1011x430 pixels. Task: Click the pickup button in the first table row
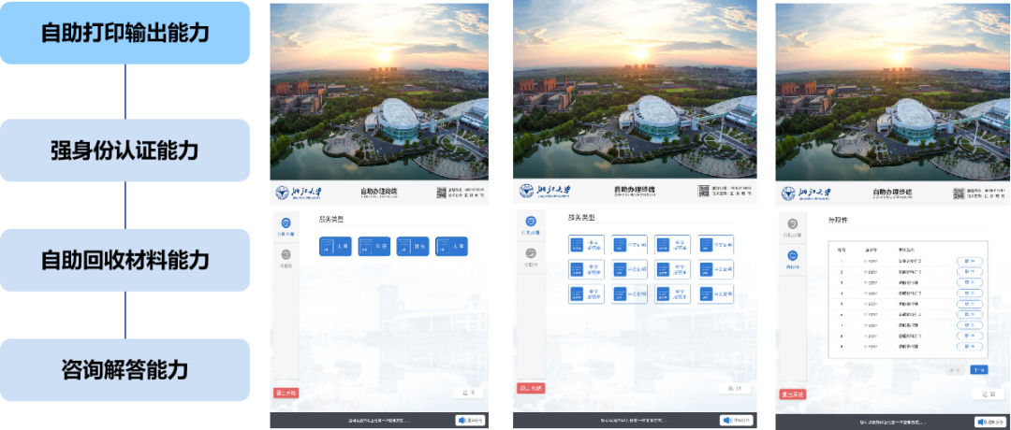970,261
